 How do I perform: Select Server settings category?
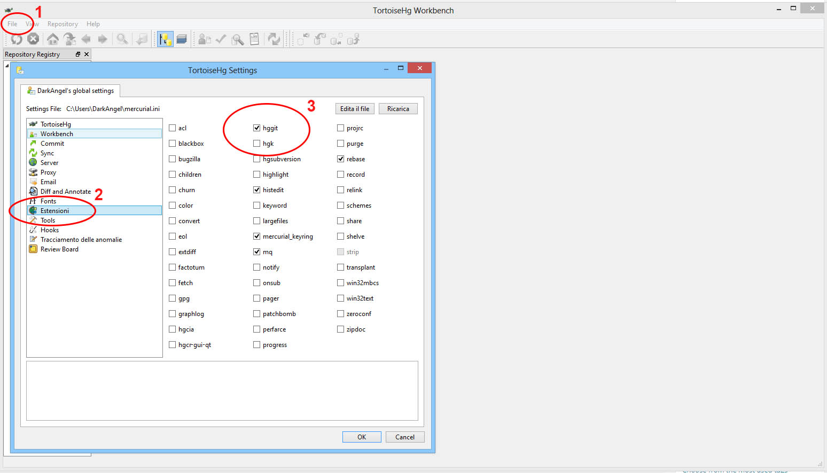coord(95,163)
